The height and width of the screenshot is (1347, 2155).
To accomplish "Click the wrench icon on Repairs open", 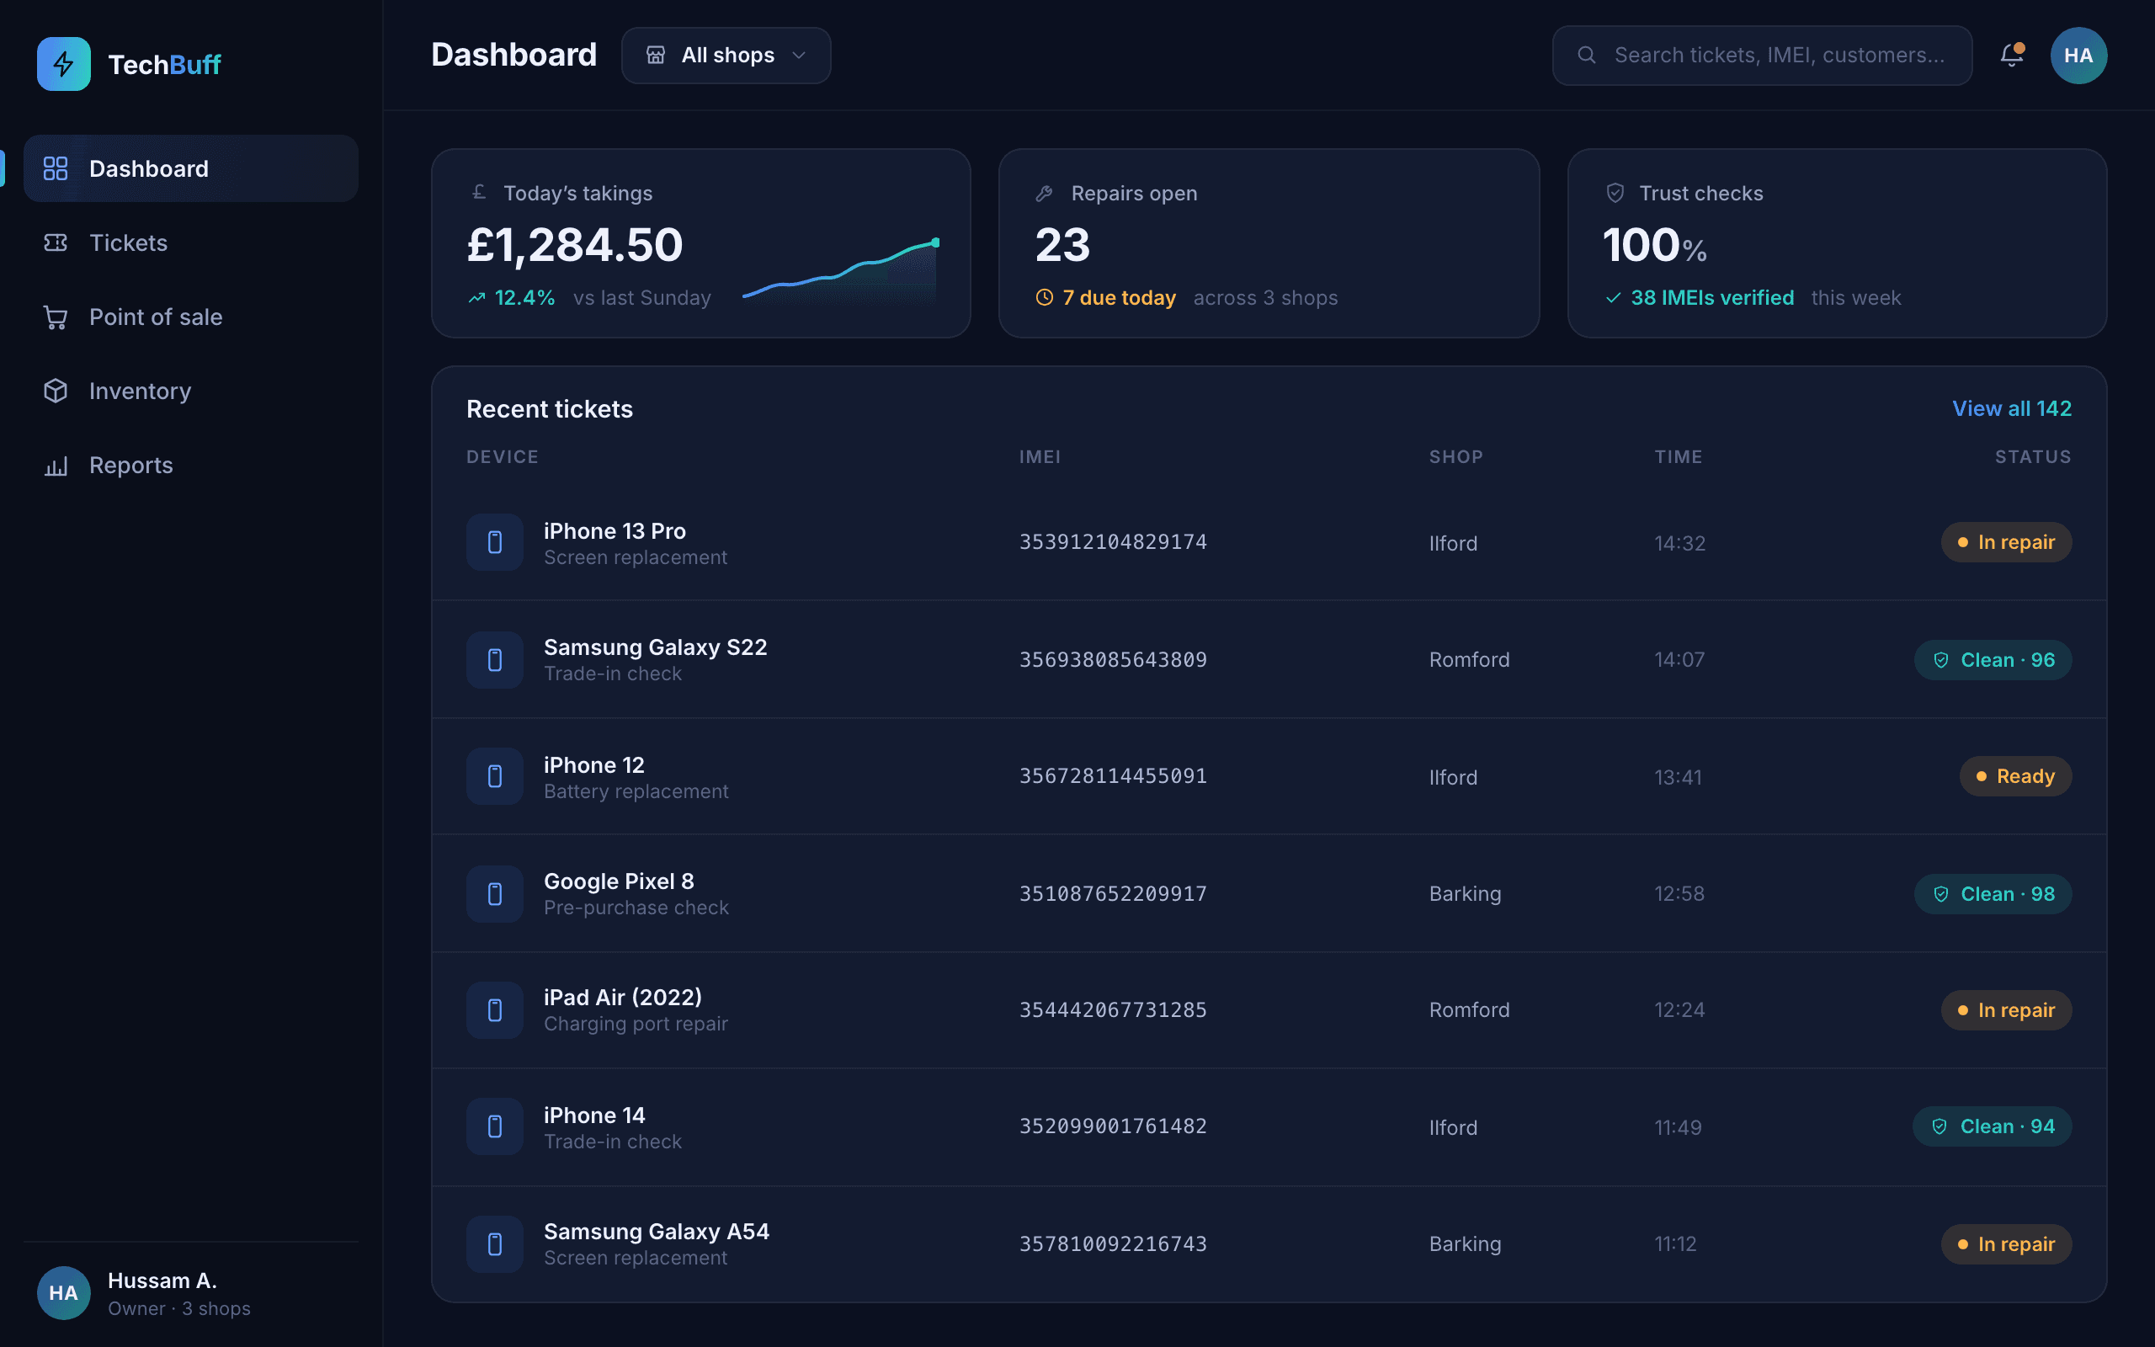I will click(1045, 194).
